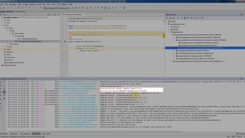This screenshot has height=138, width=245.
Task: Open the Terminal tool window tab
Action: (x=4, y=134)
